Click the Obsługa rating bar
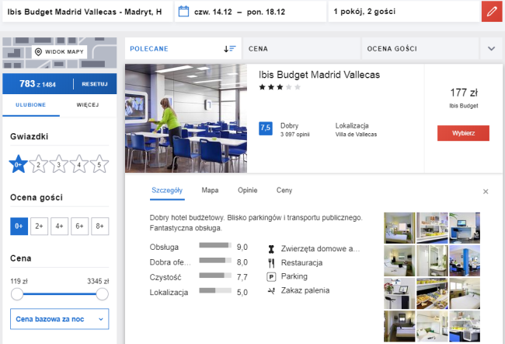 [x=215, y=245]
